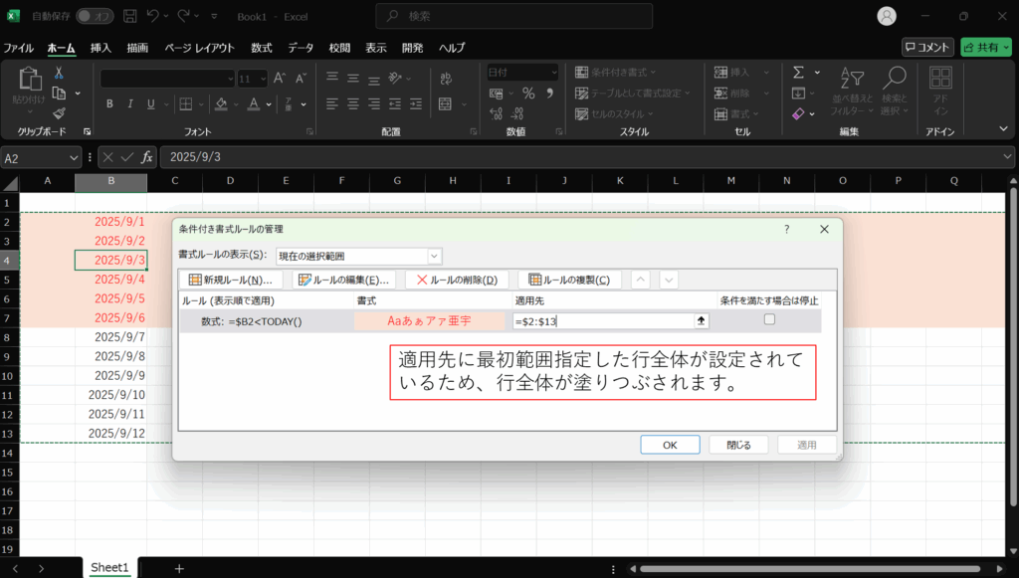Click the 検索 search box
The width and height of the screenshot is (1019, 578).
[x=514, y=16]
